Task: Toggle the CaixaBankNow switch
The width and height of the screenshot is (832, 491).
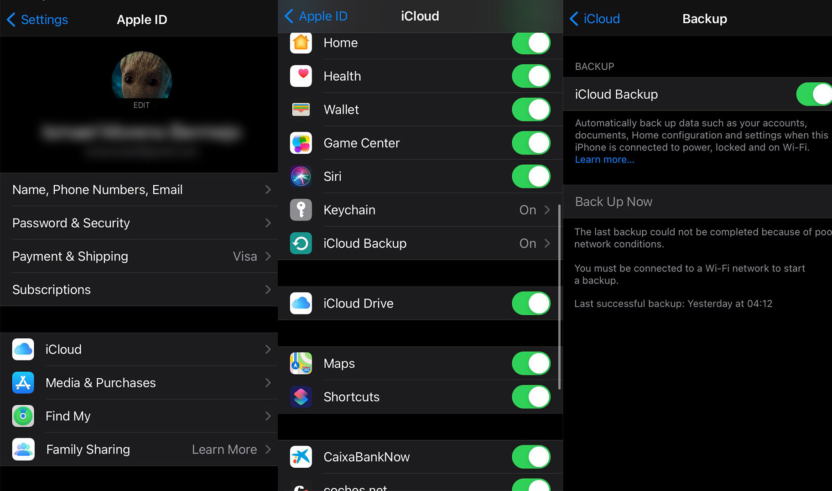Action: 531,457
